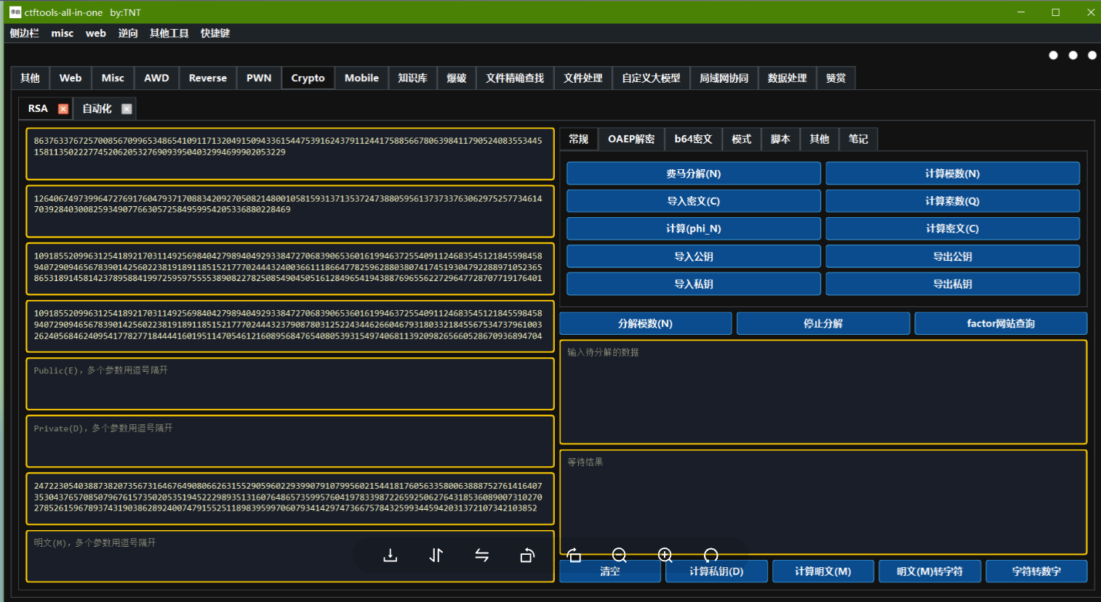Open the 快捷键 menu
The width and height of the screenshot is (1101, 602).
(x=215, y=33)
